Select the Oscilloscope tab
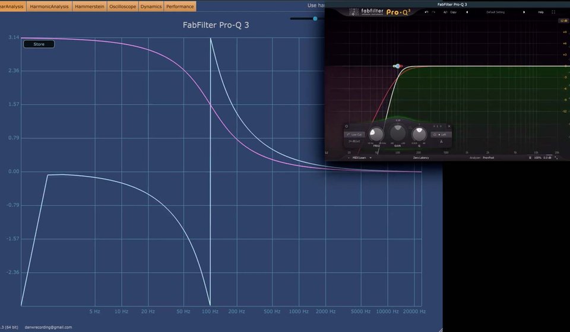570x332 pixels. [122, 6]
